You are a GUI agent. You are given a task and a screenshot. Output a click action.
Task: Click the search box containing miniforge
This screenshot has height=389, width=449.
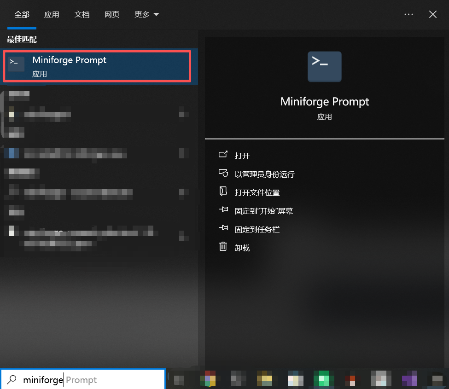(83, 379)
